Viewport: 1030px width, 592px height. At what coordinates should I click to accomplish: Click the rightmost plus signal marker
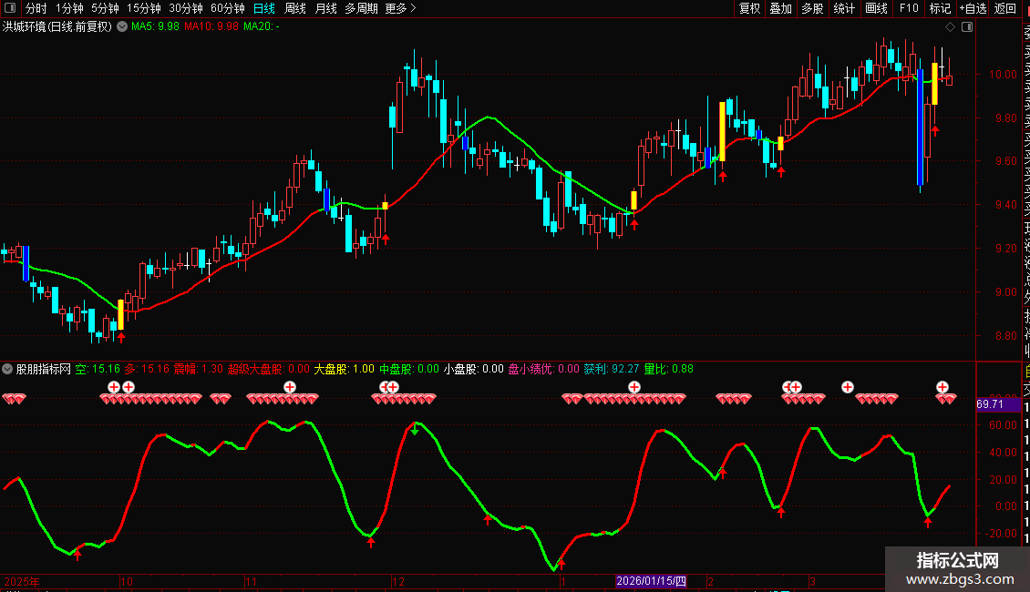[942, 387]
